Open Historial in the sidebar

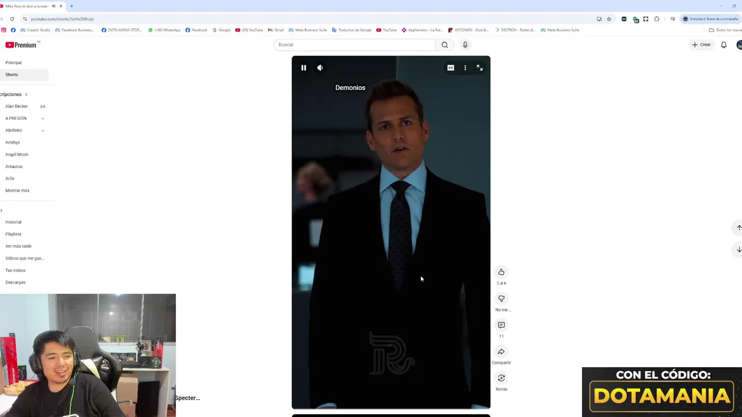pyautogui.click(x=13, y=222)
